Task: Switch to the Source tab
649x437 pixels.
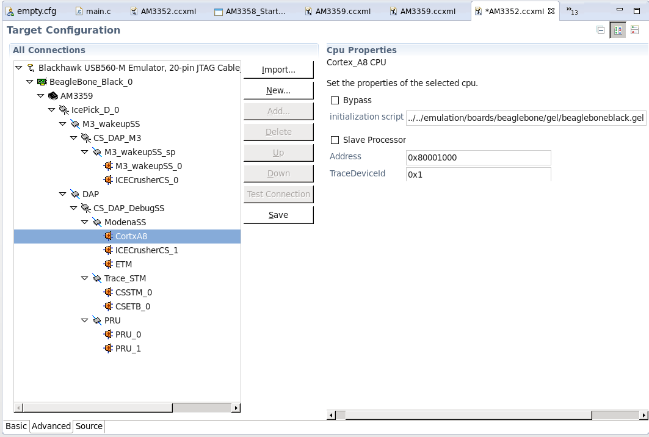Action: coord(89,426)
